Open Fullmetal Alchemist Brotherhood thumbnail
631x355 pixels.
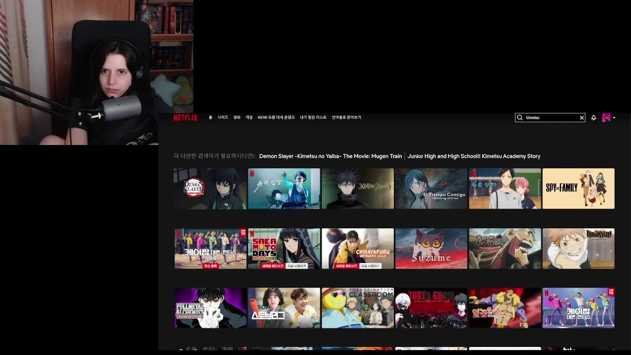(210, 308)
